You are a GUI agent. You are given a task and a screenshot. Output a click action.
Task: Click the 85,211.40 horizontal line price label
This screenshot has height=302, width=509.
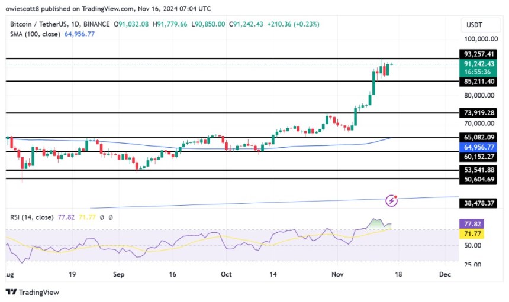click(478, 82)
